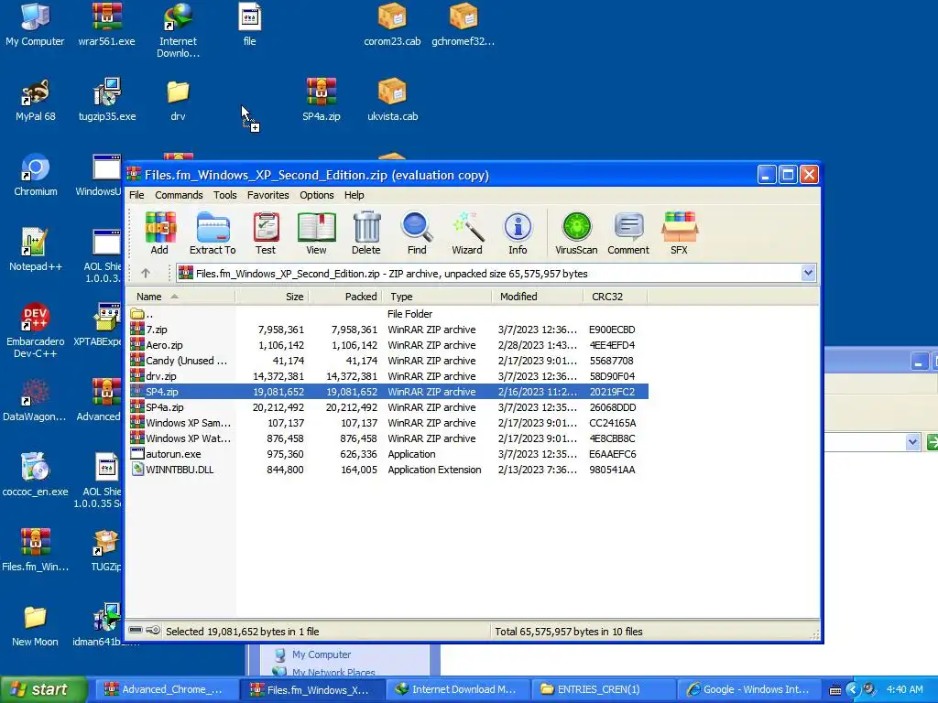Select SP4a.zip in the archive list
The width and height of the screenshot is (938, 703).
[x=387, y=407]
